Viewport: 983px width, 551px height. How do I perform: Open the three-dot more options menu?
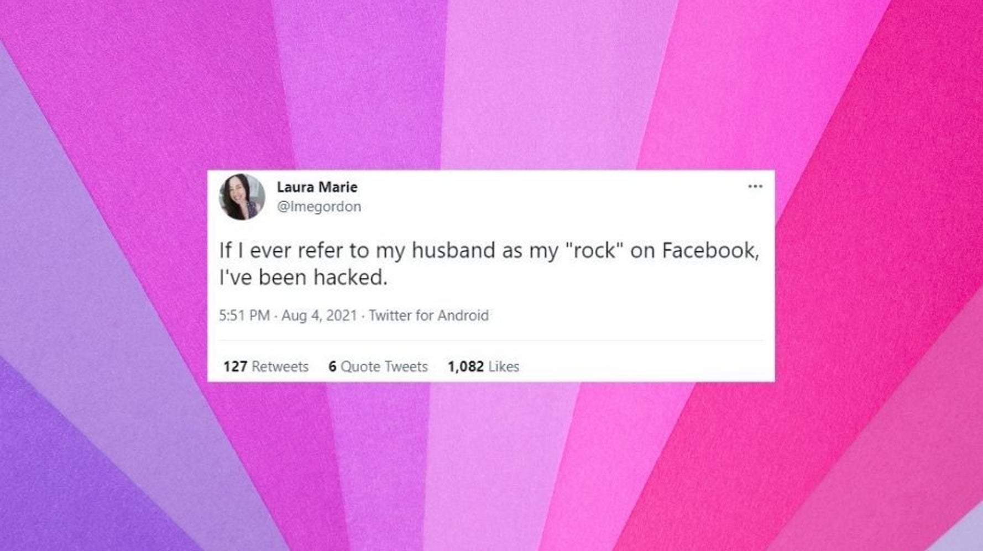click(x=755, y=186)
